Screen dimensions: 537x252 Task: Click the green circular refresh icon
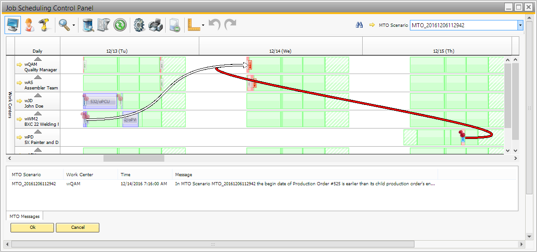click(x=120, y=25)
